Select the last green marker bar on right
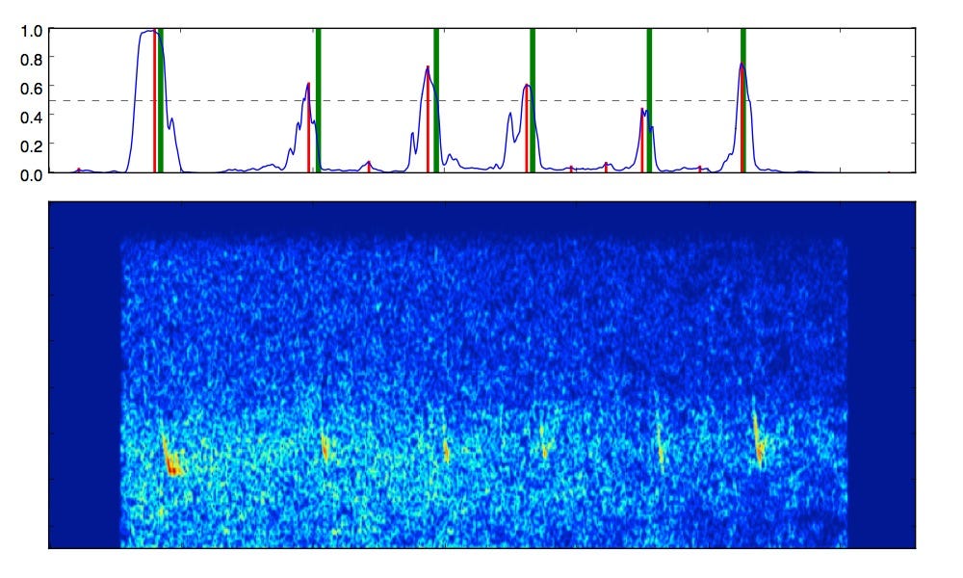 click(743, 100)
